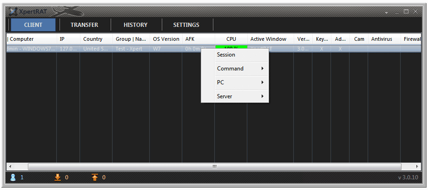Screen dimensions: 428x190
Task: Open the title bar dropdown arrow
Action: 386,13
